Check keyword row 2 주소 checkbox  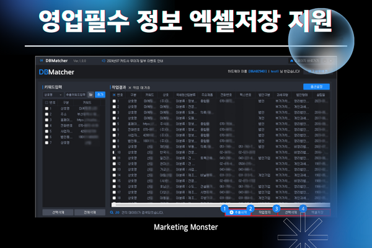(46, 114)
